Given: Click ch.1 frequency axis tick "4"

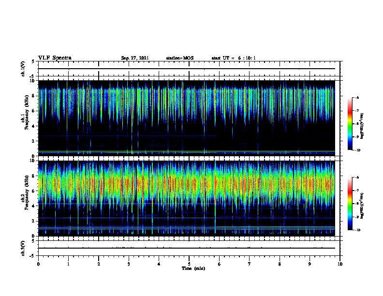Looking at the screenshot, I should point(34,126).
